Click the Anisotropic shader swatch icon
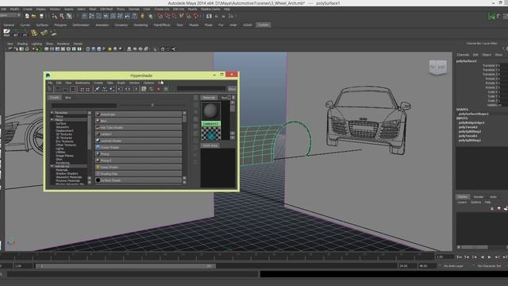This screenshot has width=508, height=286. click(x=98, y=114)
